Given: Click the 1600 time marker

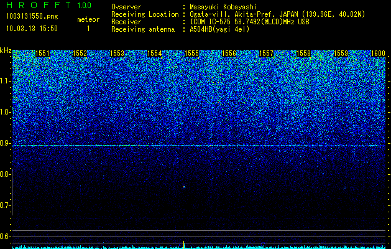Looking at the screenshot, I should point(379,54).
